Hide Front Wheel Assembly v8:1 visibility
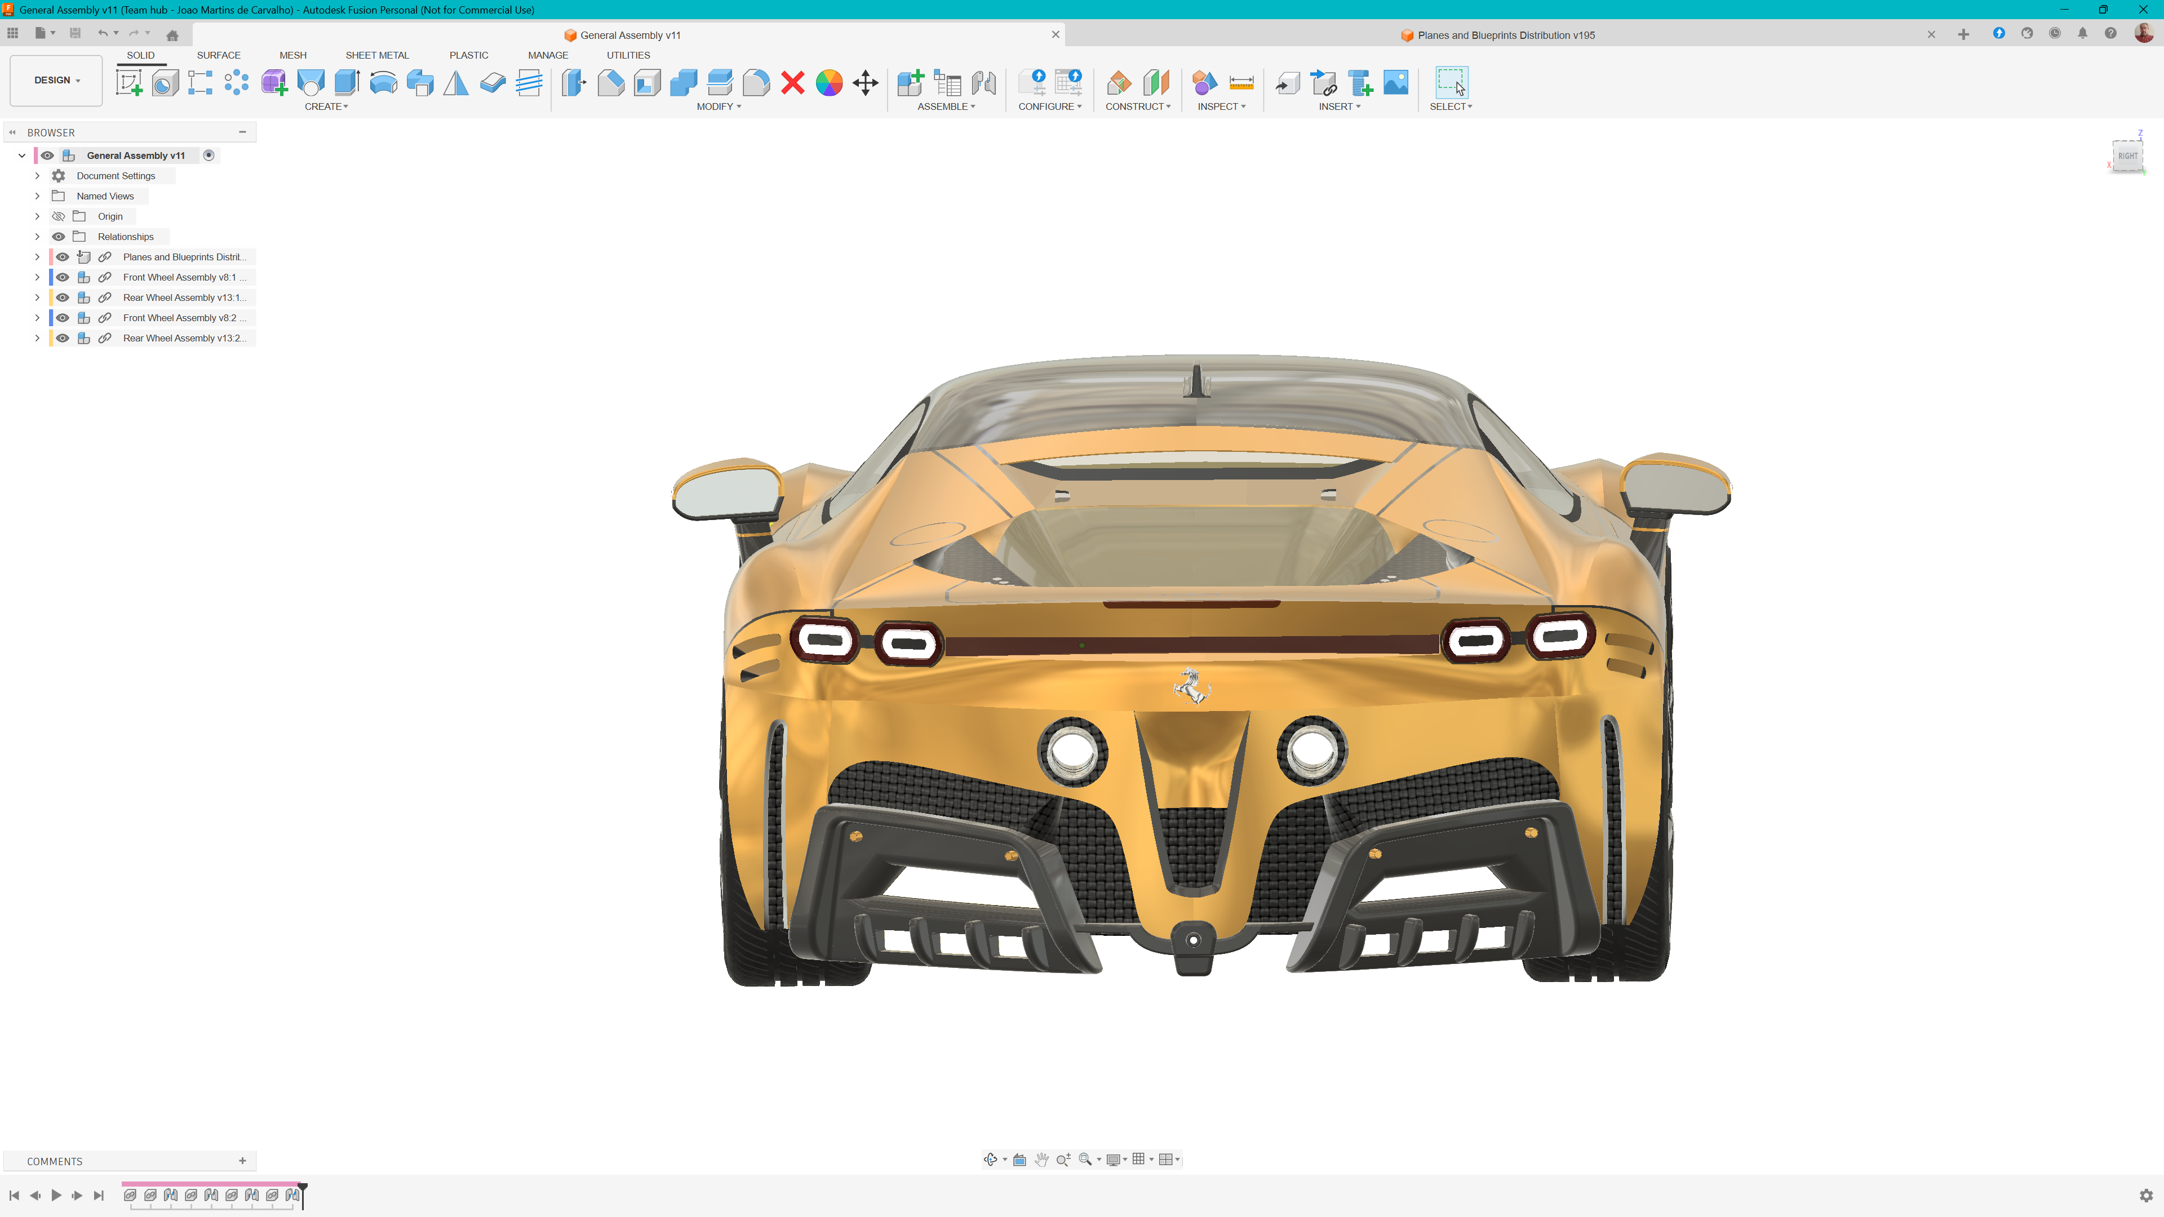2164x1217 pixels. click(x=62, y=277)
